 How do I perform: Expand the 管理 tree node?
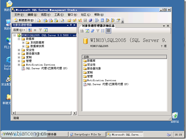coord(19,61)
